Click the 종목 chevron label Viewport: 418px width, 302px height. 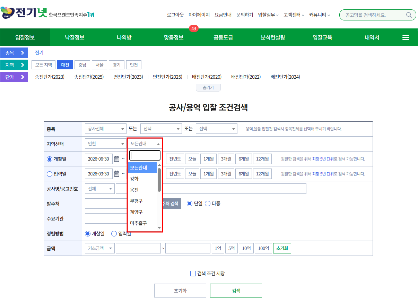pyautogui.click(x=14, y=53)
